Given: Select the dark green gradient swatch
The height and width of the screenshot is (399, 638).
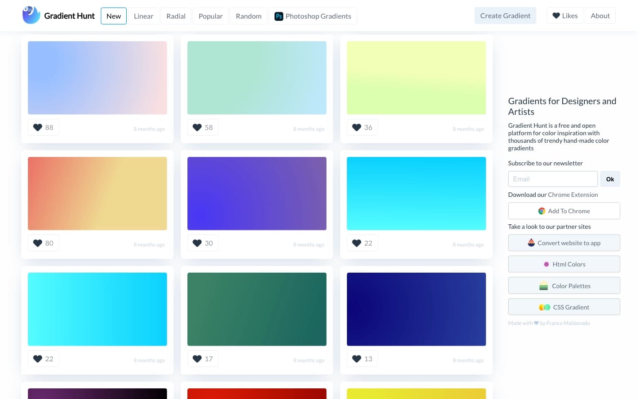Looking at the screenshot, I should coord(257,309).
